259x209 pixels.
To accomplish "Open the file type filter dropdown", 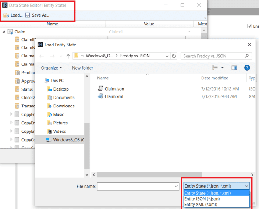I will click(x=217, y=186).
